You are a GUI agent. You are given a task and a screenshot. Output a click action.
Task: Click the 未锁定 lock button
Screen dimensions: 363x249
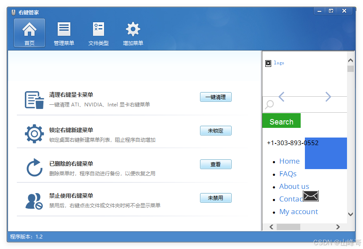216,131
